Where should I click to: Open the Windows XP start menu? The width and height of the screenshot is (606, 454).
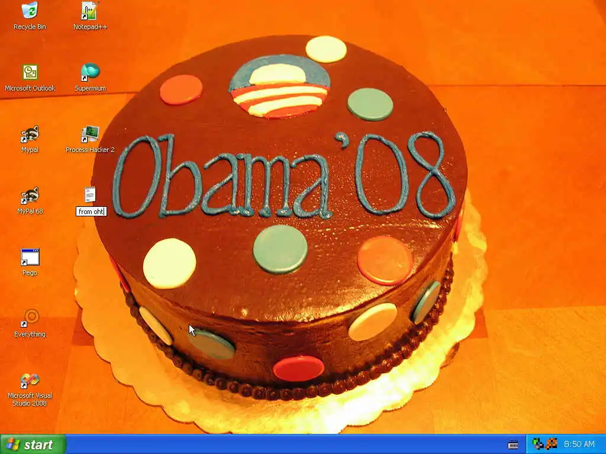(33, 445)
